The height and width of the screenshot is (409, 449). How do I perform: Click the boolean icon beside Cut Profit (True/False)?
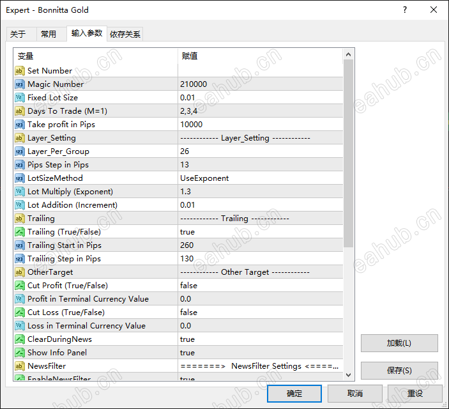[19, 286]
